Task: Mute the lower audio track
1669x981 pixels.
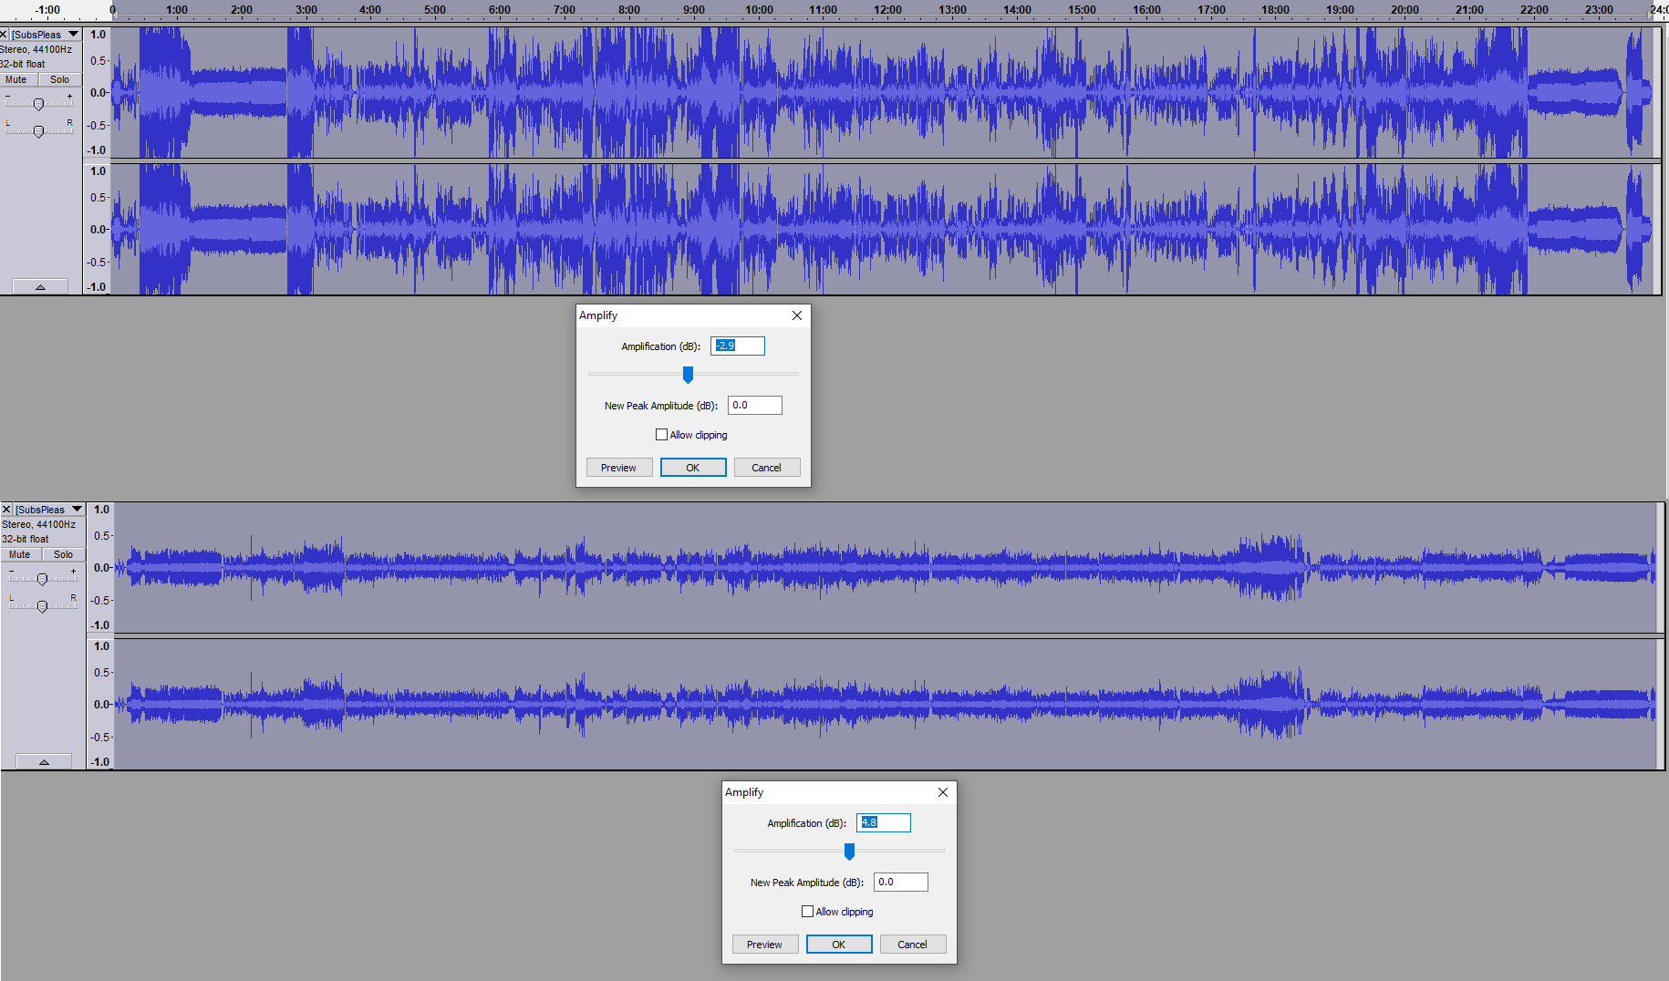Action: pyautogui.click(x=20, y=554)
